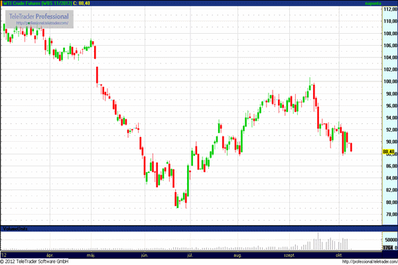Click the 'máj.' month label on time axis

click(91, 254)
